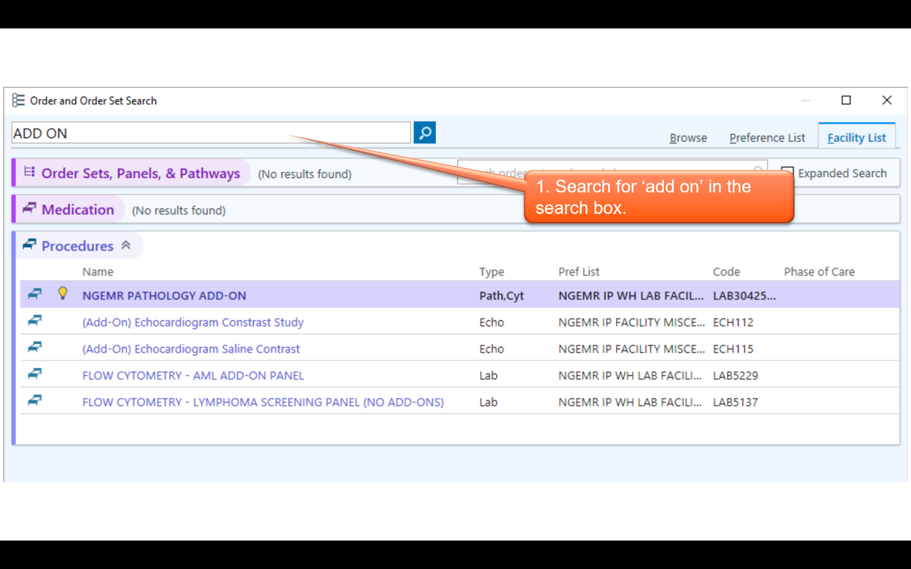Expand Order Sets, Panels, & Pathways section
Image resolution: width=911 pixels, height=569 pixels.
140,174
